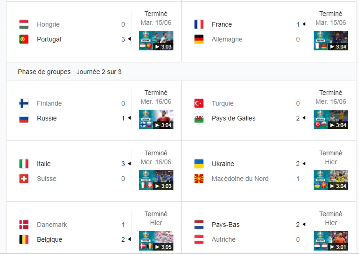Play the Hongrie vs Portugal highlights video
Image resolution: width=359 pixels, height=254 pixels.
pyautogui.click(x=156, y=40)
